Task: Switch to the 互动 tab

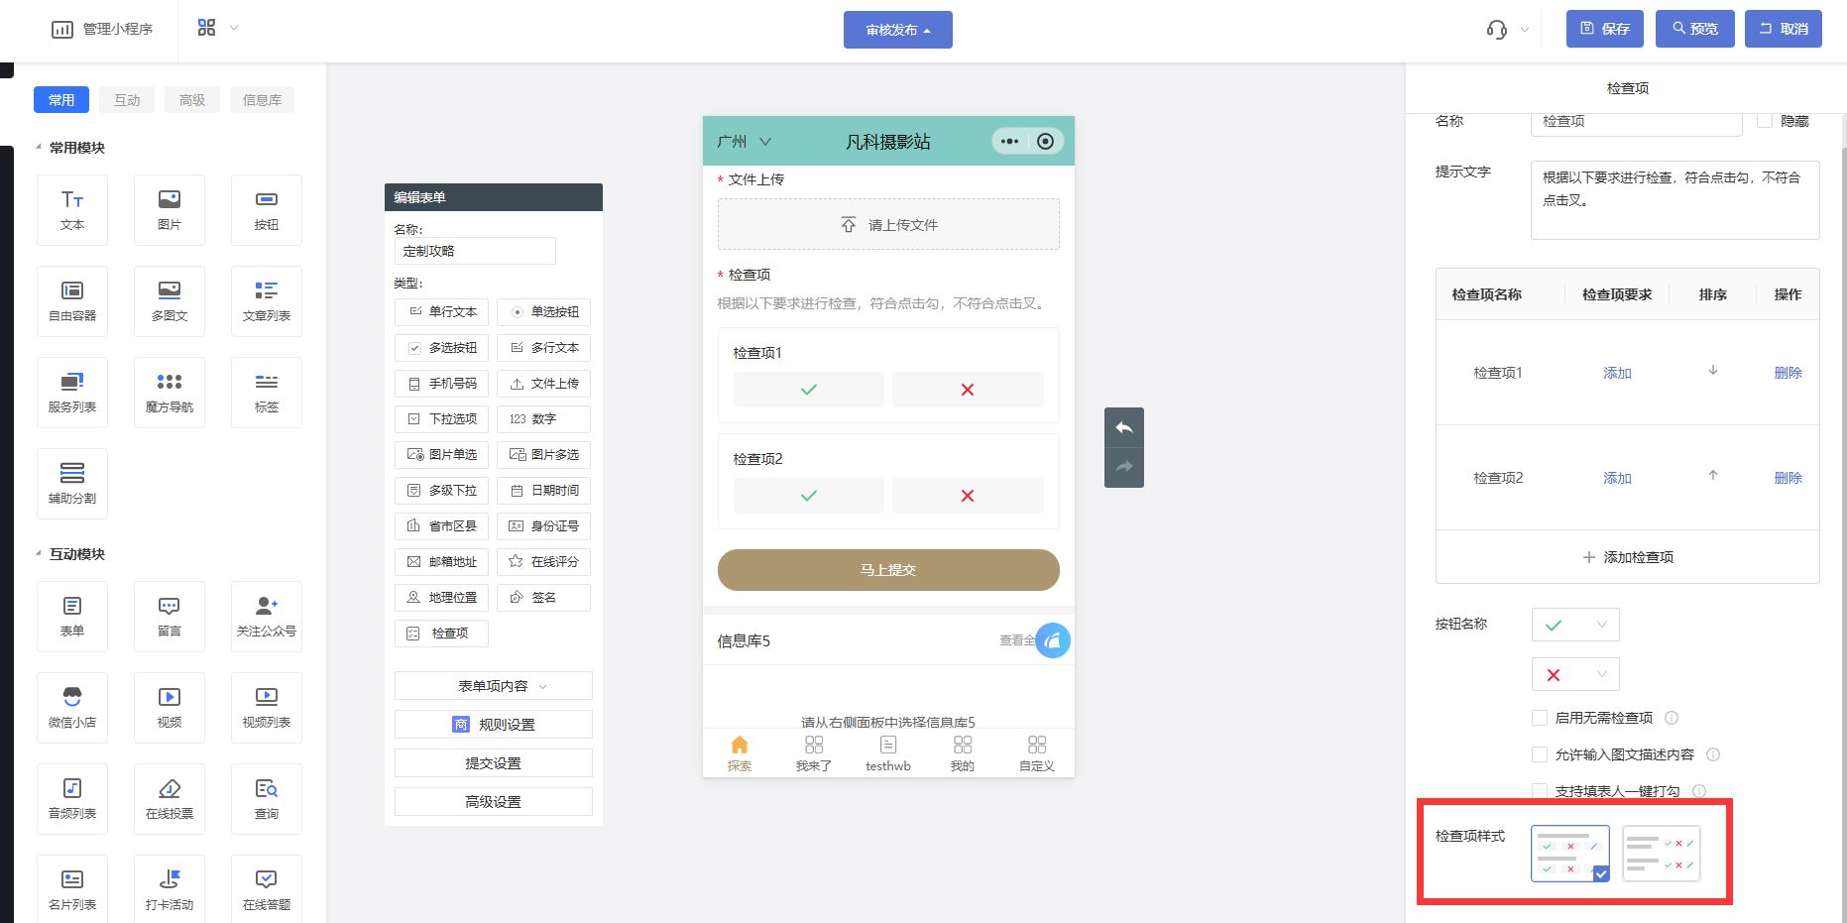Action: [x=127, y=100]
